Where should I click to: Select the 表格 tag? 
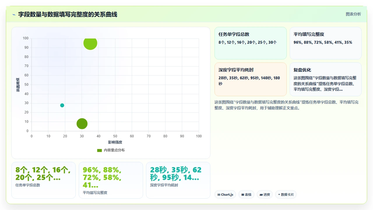[247, 195]
